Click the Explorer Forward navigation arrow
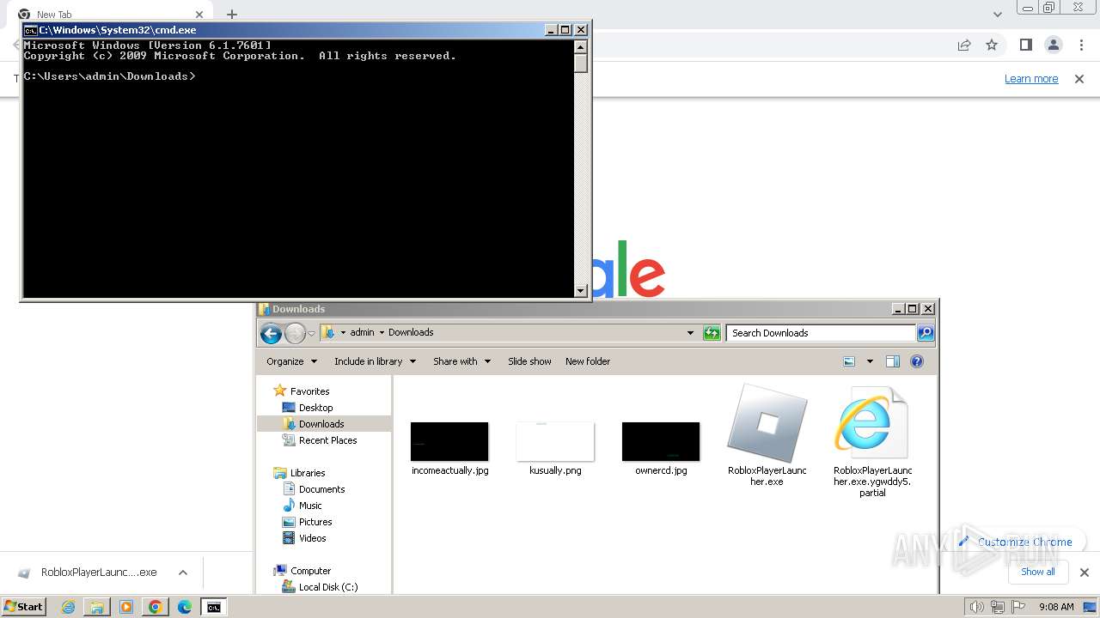The width and height of the screenshot is (1100, 618). click(x=295, y=333)
